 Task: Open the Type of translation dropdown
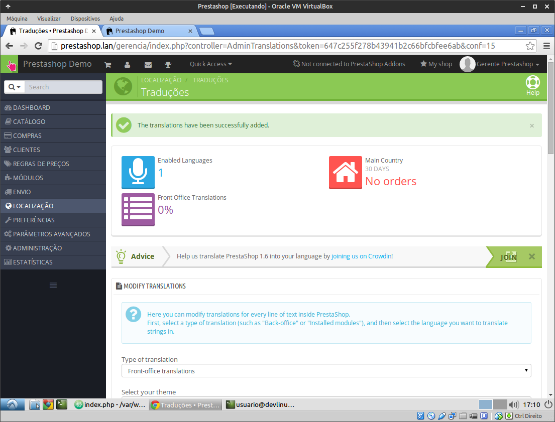(x=326, y=371)
